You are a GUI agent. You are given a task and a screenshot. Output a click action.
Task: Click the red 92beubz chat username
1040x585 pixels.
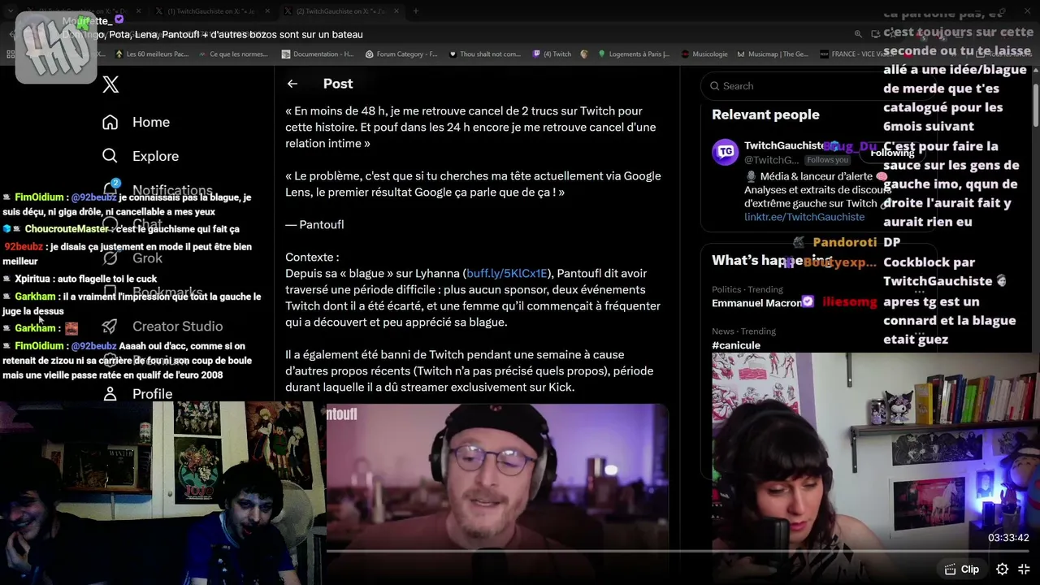pos(24,247)
